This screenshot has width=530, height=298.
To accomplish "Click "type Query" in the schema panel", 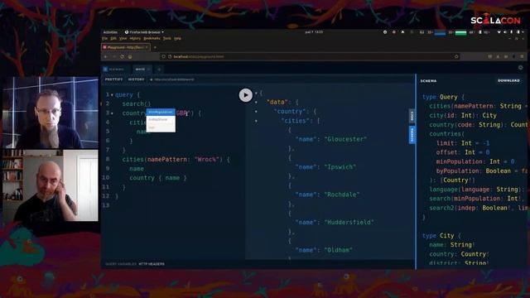I will click(x=440, y=97).
